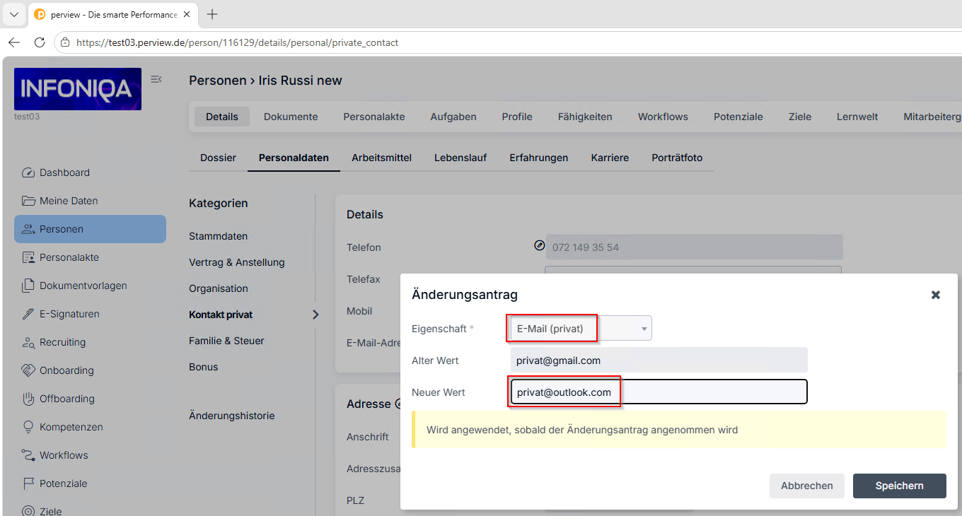This screenshot has width=962, height=516.
Task: Click the Recruiting search-person icon
Action: point(28,342)
